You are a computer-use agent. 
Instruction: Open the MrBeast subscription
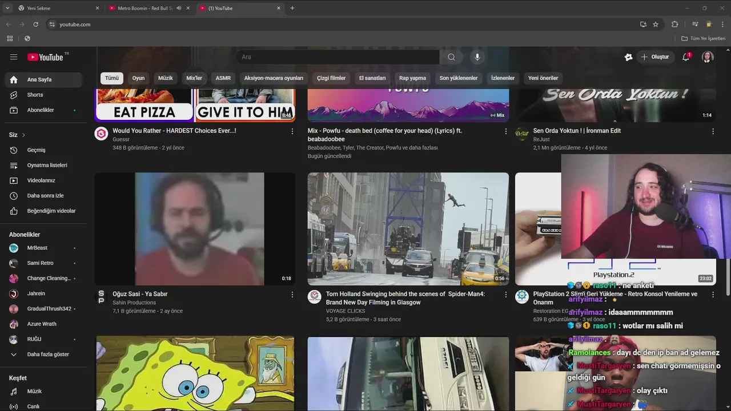(x=43, y=248)
